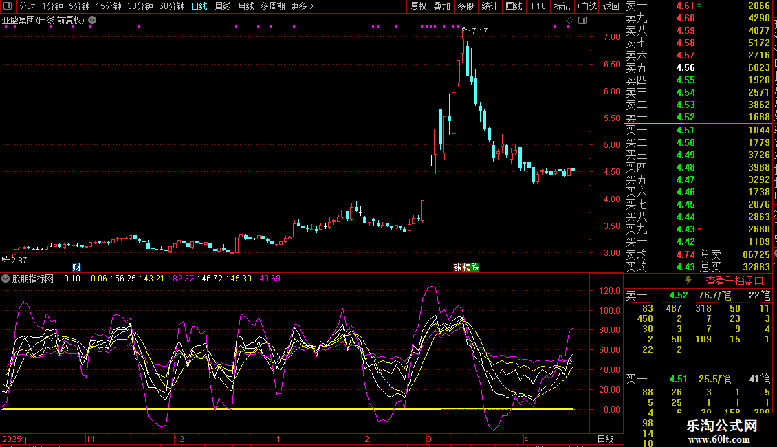The width and height of the screenshot is (777, 447).
Task: Select the 买一 4.51 order row
Action: 698,130
